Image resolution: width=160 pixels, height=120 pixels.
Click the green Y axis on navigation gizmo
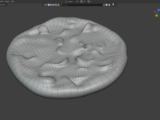pyautogui.click(x=157, y=15)
